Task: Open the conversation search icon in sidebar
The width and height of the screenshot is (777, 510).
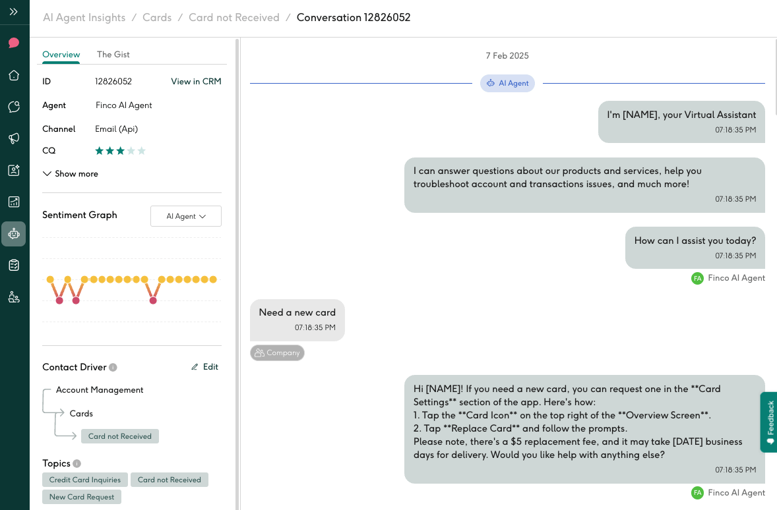Action: pos(14,106)
